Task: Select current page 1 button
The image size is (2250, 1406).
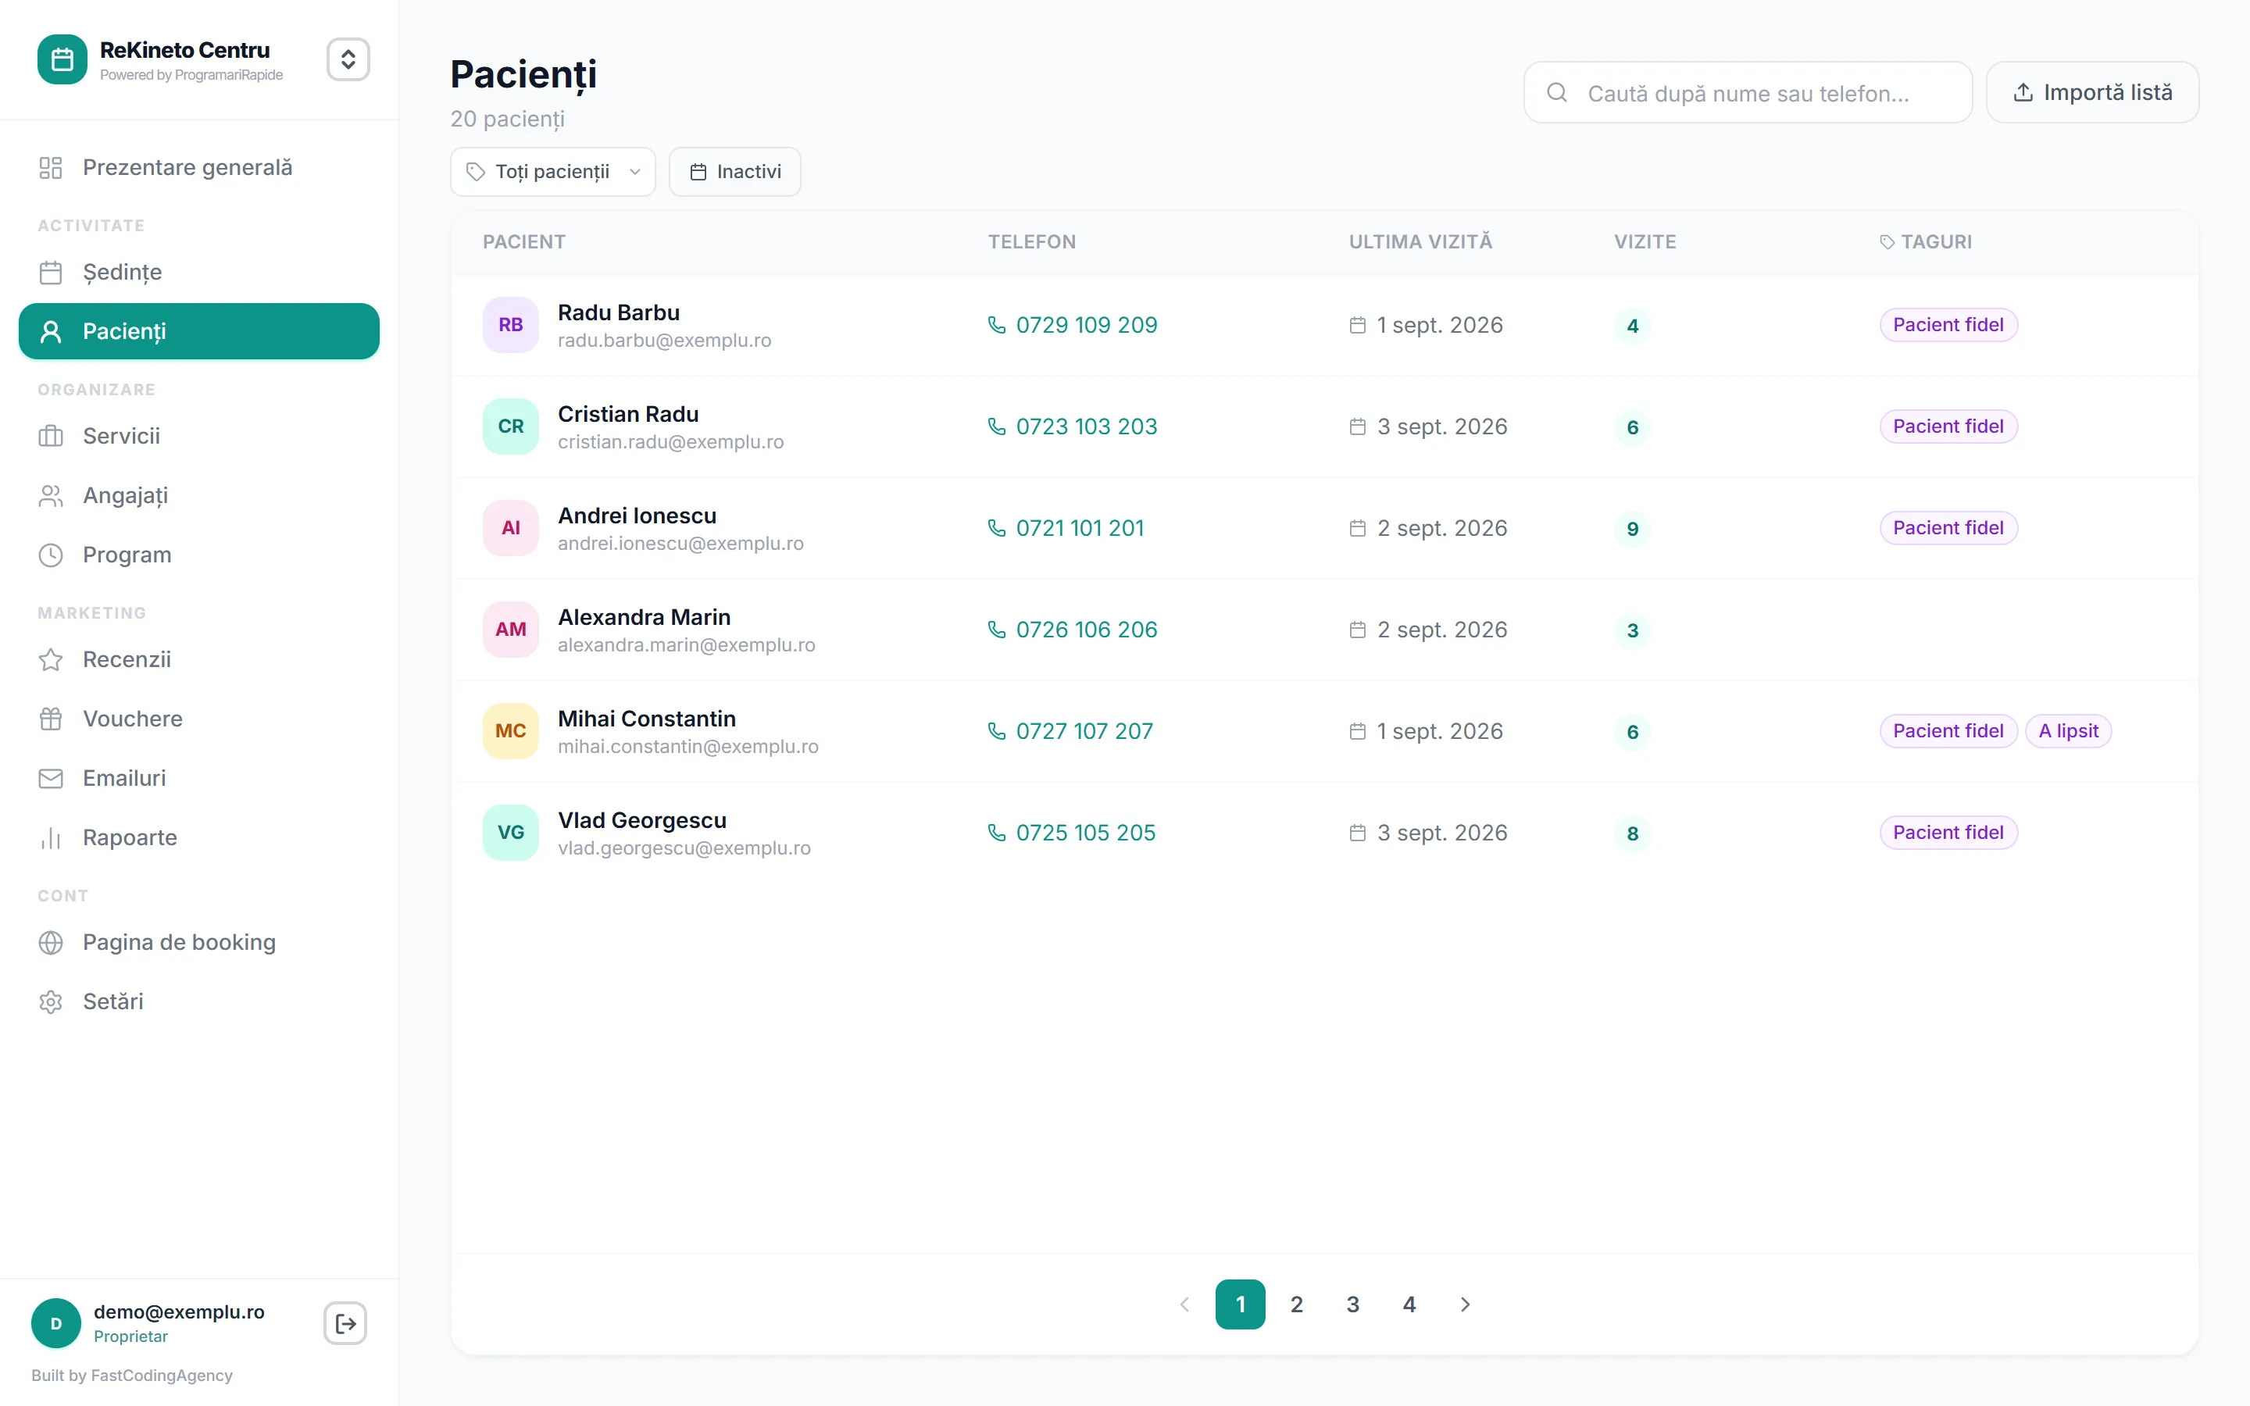Action: (x=1241, y=1304)
